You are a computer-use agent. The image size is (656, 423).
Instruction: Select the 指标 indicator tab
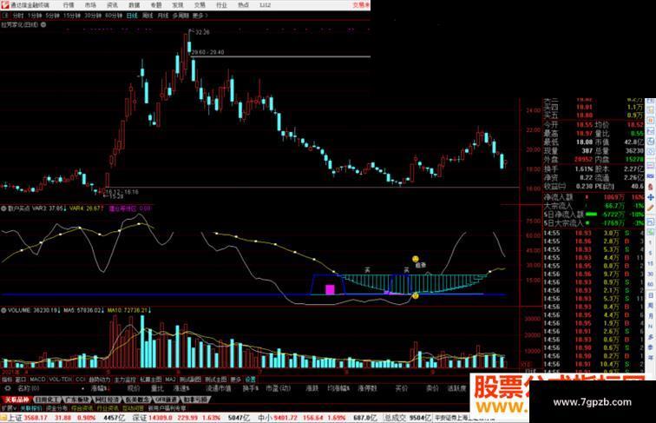(7, 380)
